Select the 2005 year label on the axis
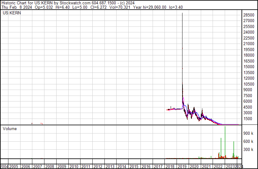Viewport: 258px width, 169px height. [x=14, y=167]
